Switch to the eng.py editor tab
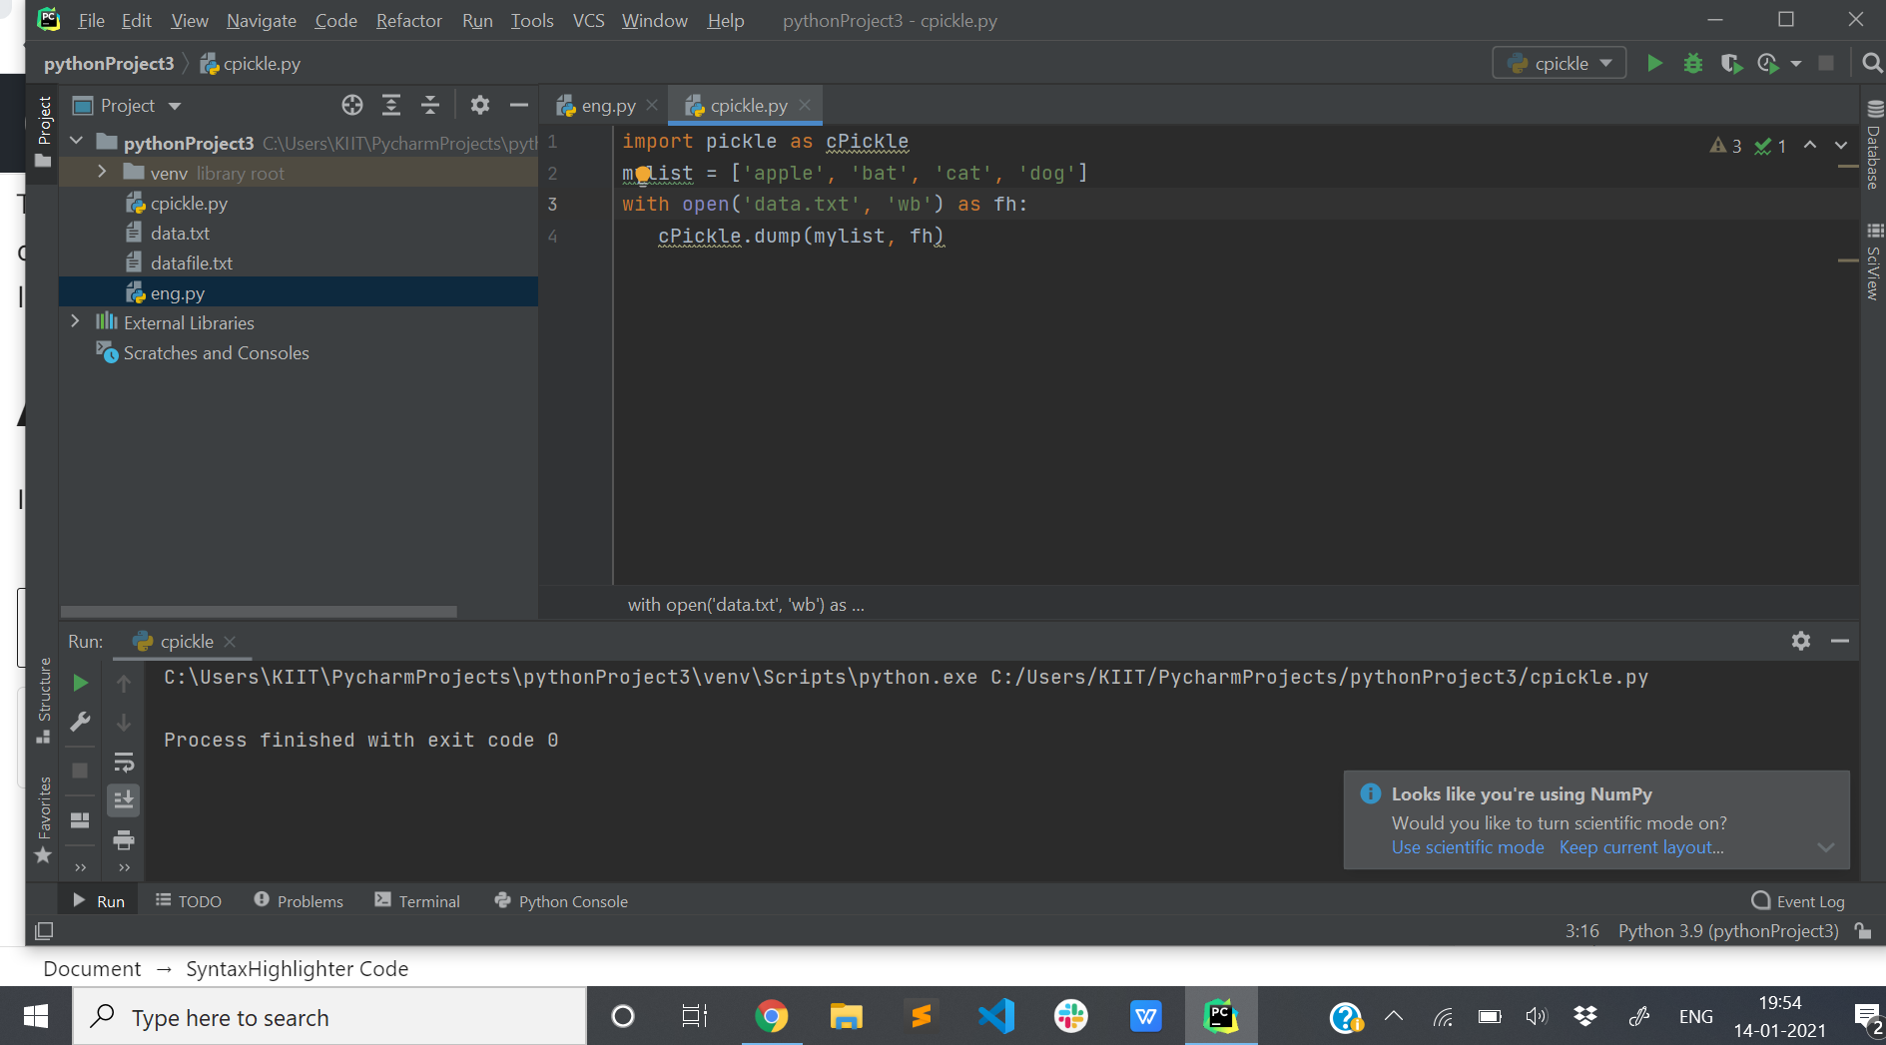This screenshot has width=1886, height=1045. click(x=604, y=104)
